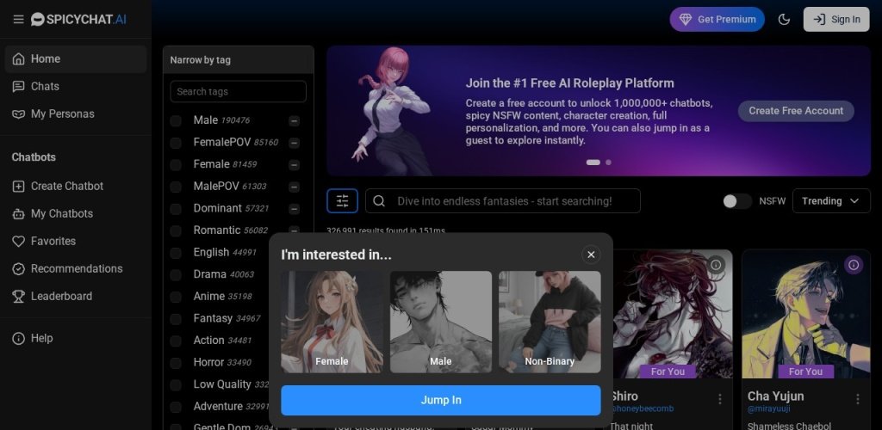
Task: Enable the NSFW toggle switch
Action: click(x=736, y=201)
